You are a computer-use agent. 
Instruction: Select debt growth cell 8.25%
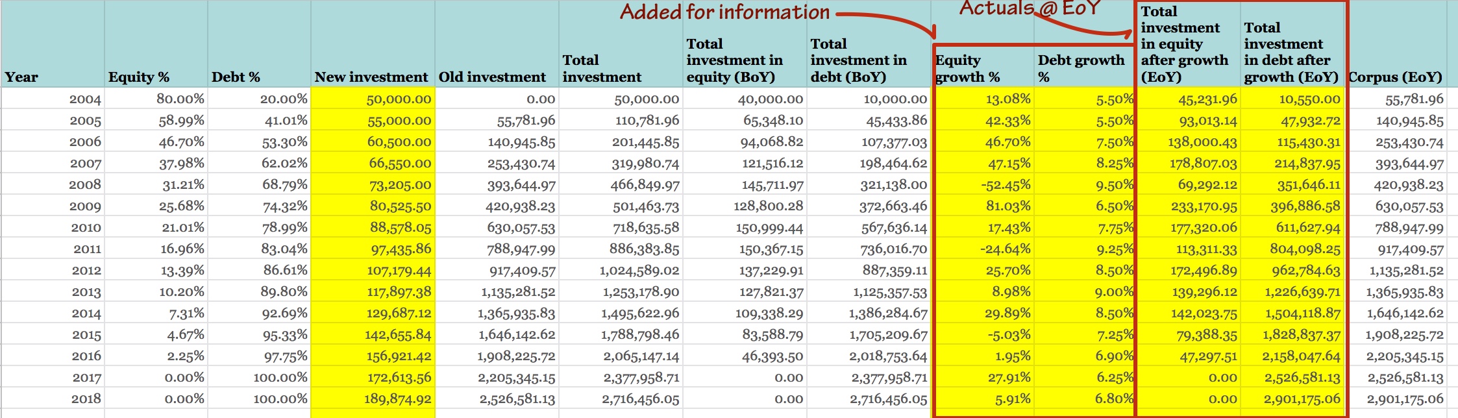pos(1085,163)
